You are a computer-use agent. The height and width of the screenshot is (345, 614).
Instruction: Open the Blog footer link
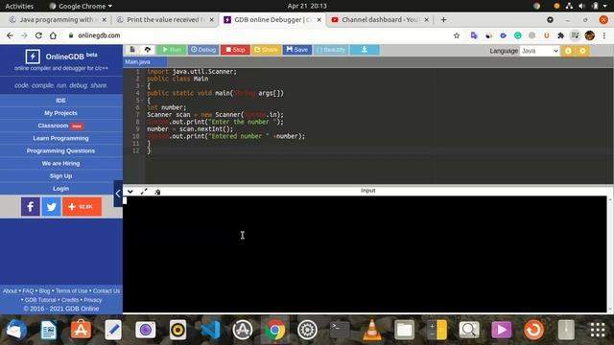(x=44, y=291)
